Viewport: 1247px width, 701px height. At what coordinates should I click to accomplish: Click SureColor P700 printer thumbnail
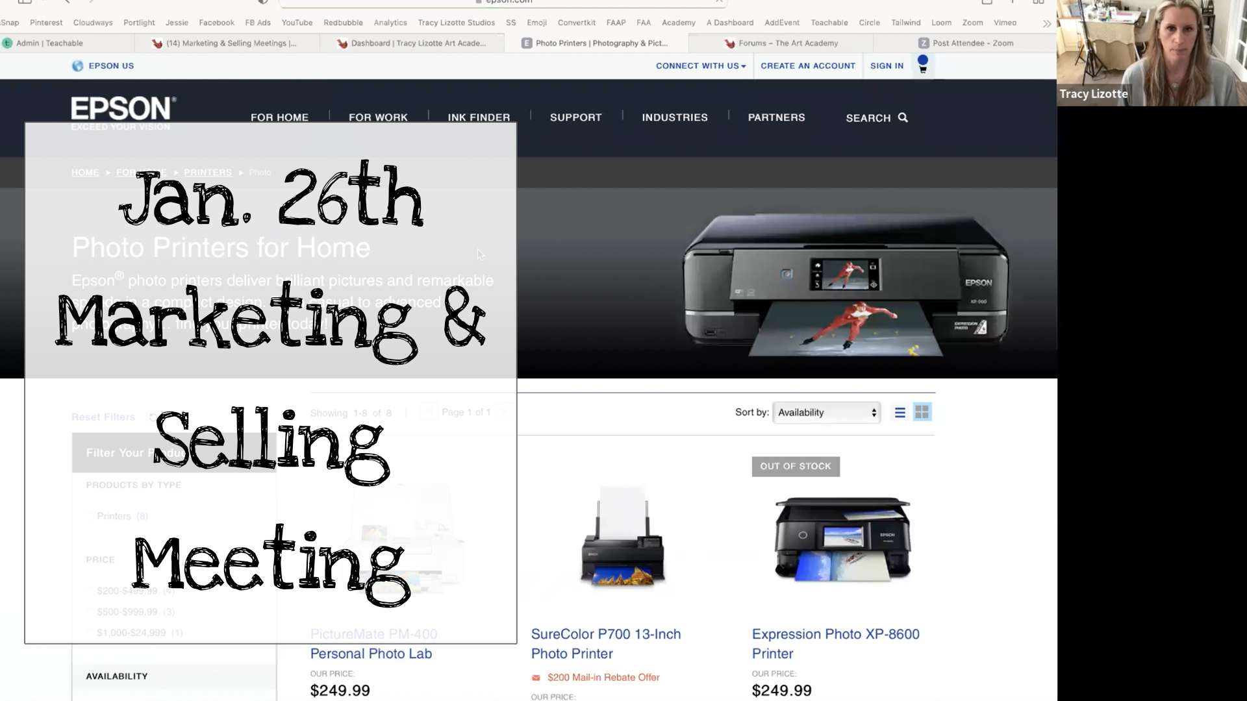[x=622, y=538]
